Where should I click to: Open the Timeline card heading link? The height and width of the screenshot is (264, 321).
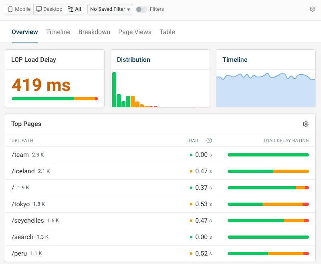pyautogui.click(x=235, y=60)
